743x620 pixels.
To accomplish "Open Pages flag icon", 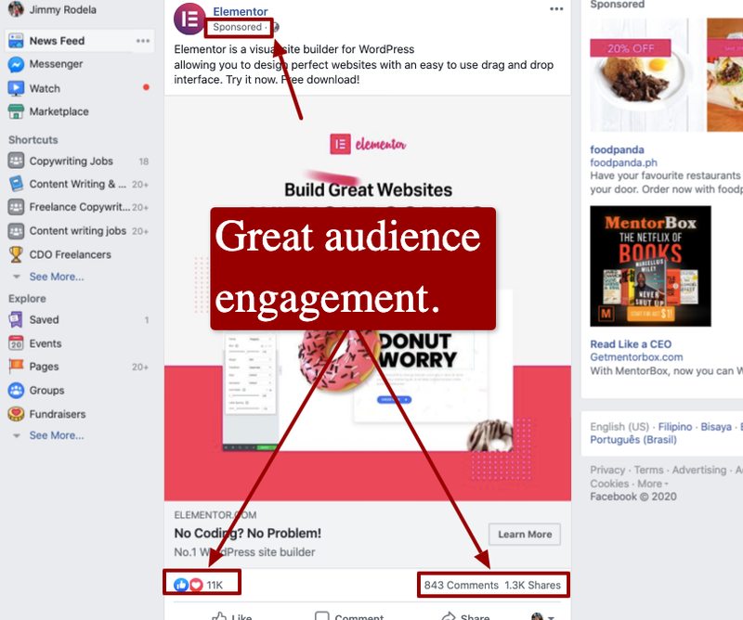I will pyautogui.click(x=16, y=366).
